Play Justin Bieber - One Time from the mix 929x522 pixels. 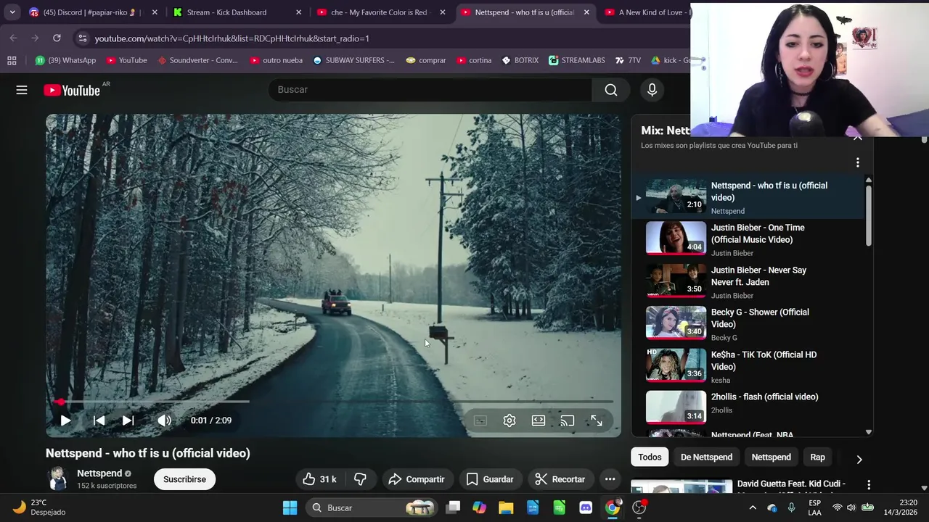pos(748,239)
